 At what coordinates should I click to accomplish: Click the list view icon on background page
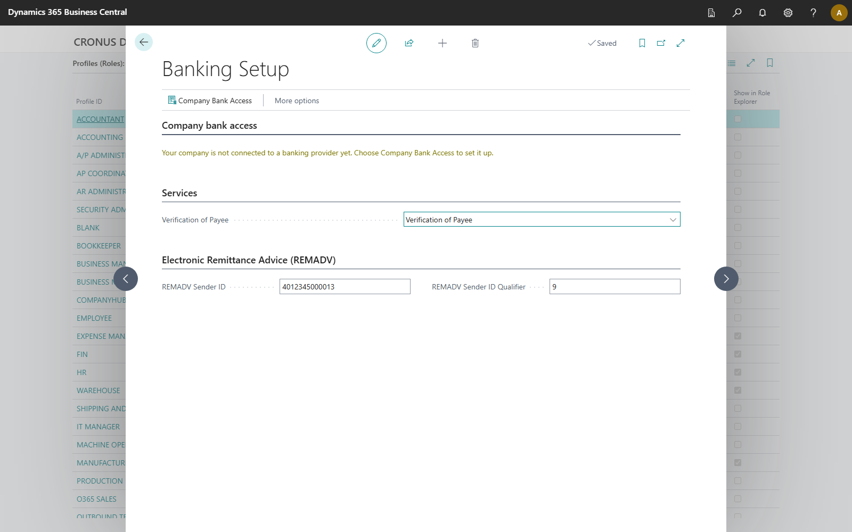(x=732, y=63)
